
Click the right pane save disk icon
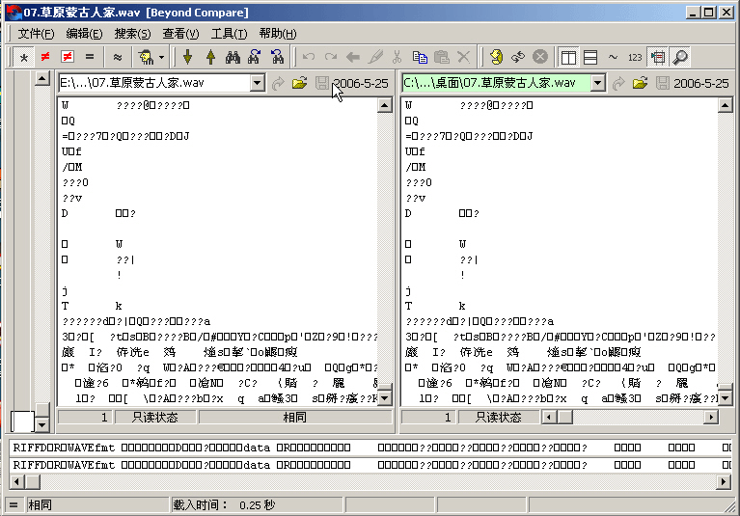[663, 83]
